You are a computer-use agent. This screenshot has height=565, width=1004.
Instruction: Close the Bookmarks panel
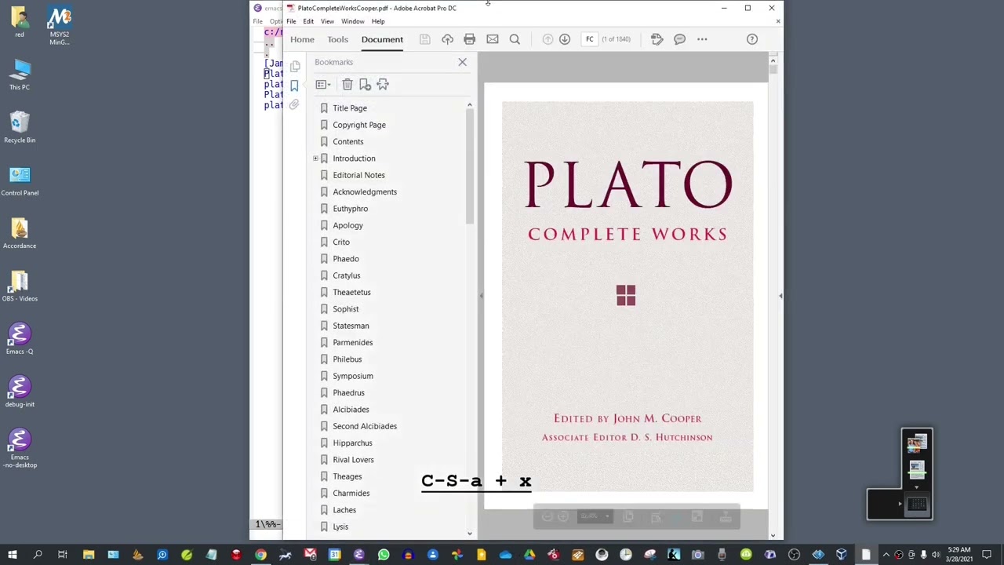(462, 62)
